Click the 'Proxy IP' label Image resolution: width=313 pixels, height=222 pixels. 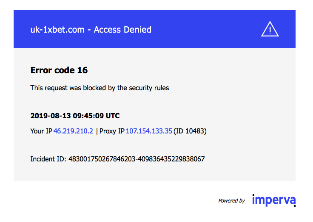(112, 131)
